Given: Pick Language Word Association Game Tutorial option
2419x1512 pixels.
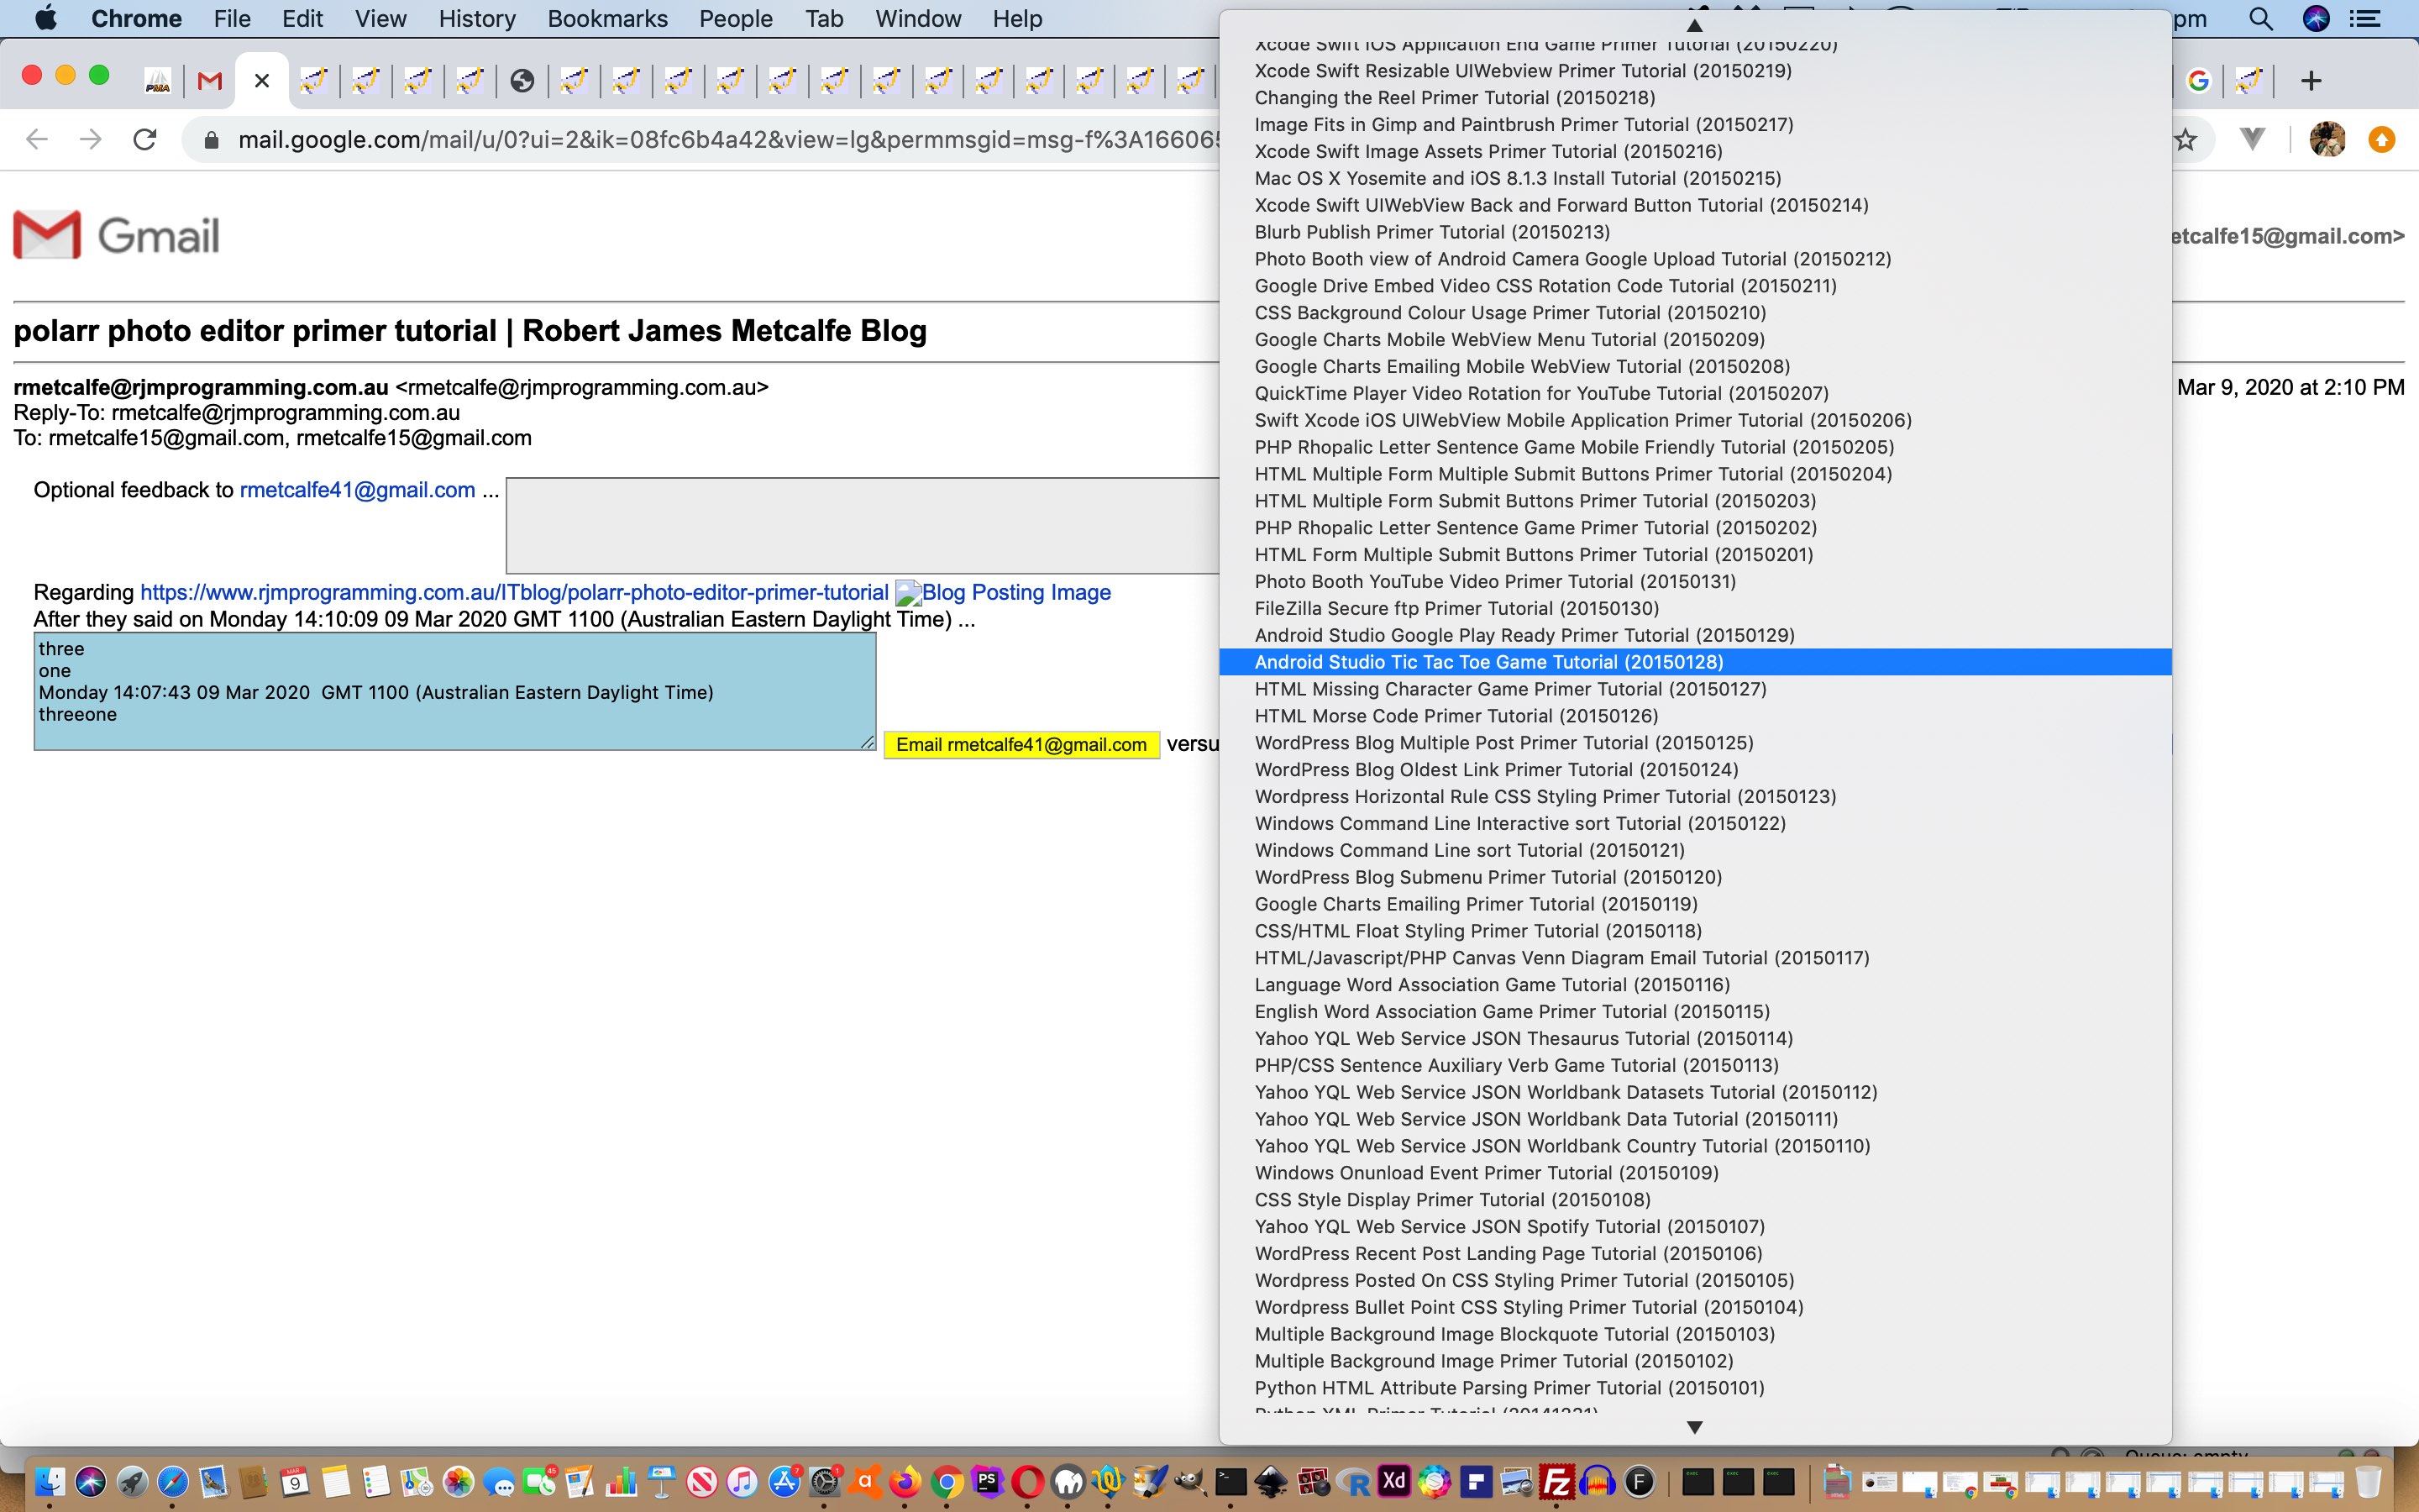Looking at the screenshot, I should coord(1695,985).
